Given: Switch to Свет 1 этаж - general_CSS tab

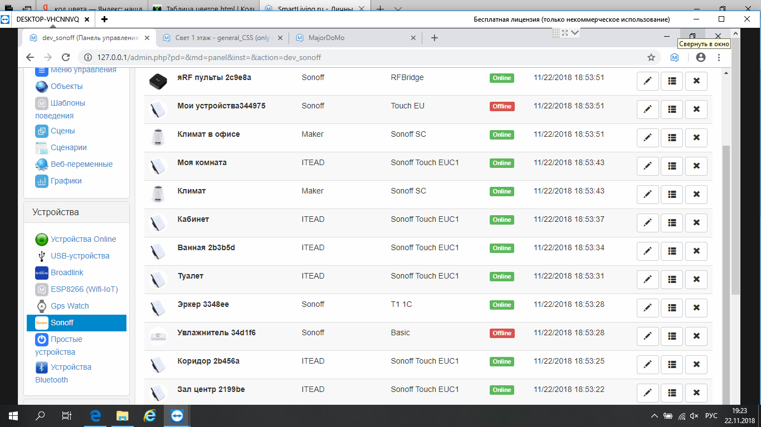Looking at the screenshot, I should [222, 38].
